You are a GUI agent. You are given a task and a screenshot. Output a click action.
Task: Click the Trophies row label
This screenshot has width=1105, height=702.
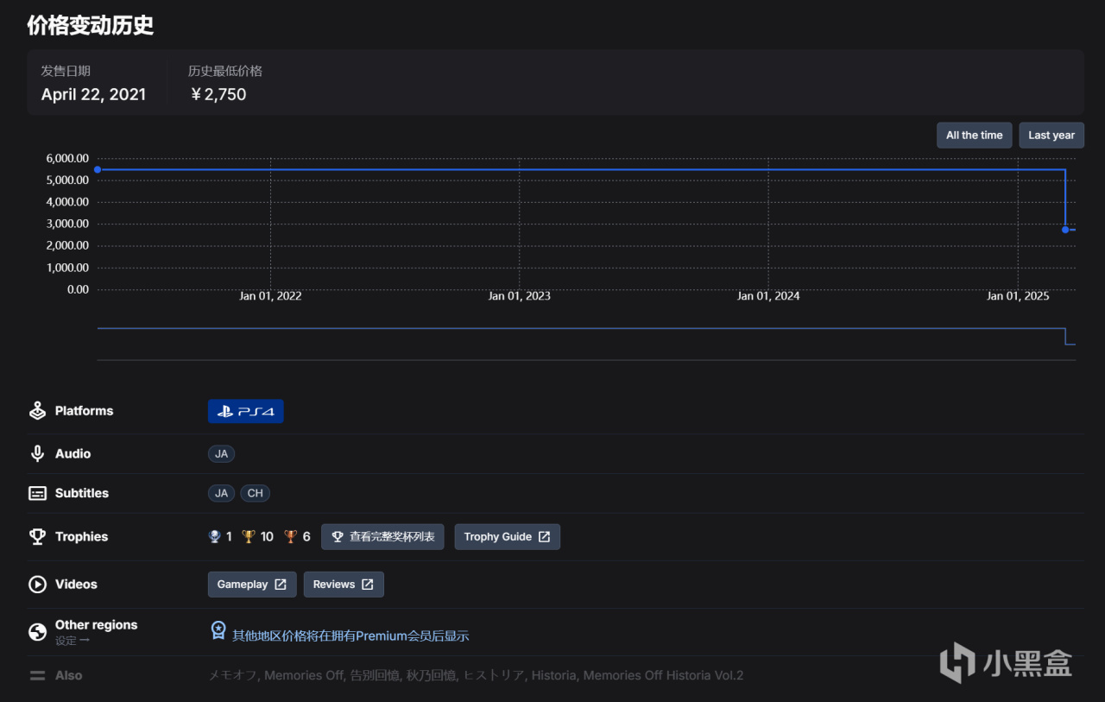coord(81,536)
